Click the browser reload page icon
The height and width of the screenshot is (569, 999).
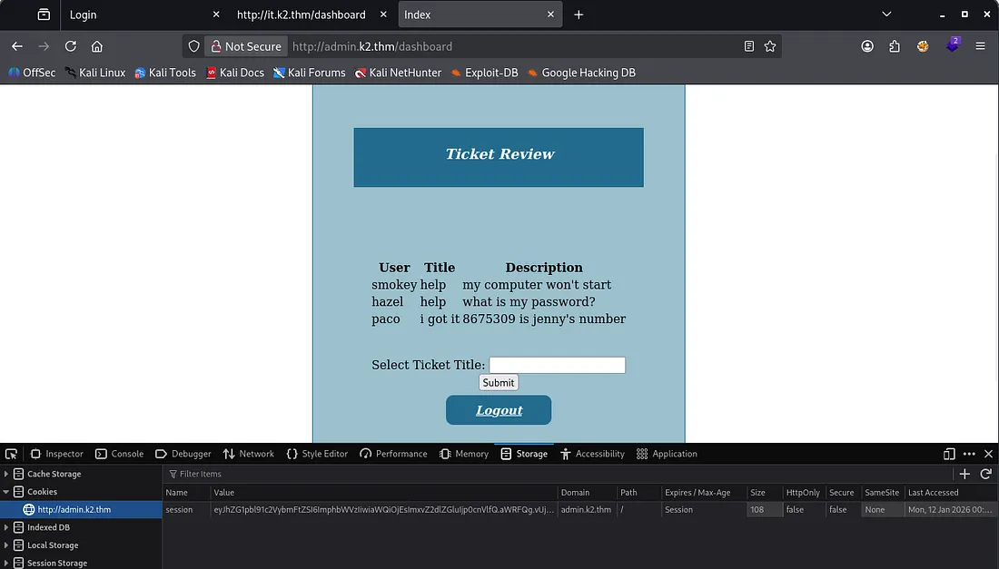pos(70,46)
